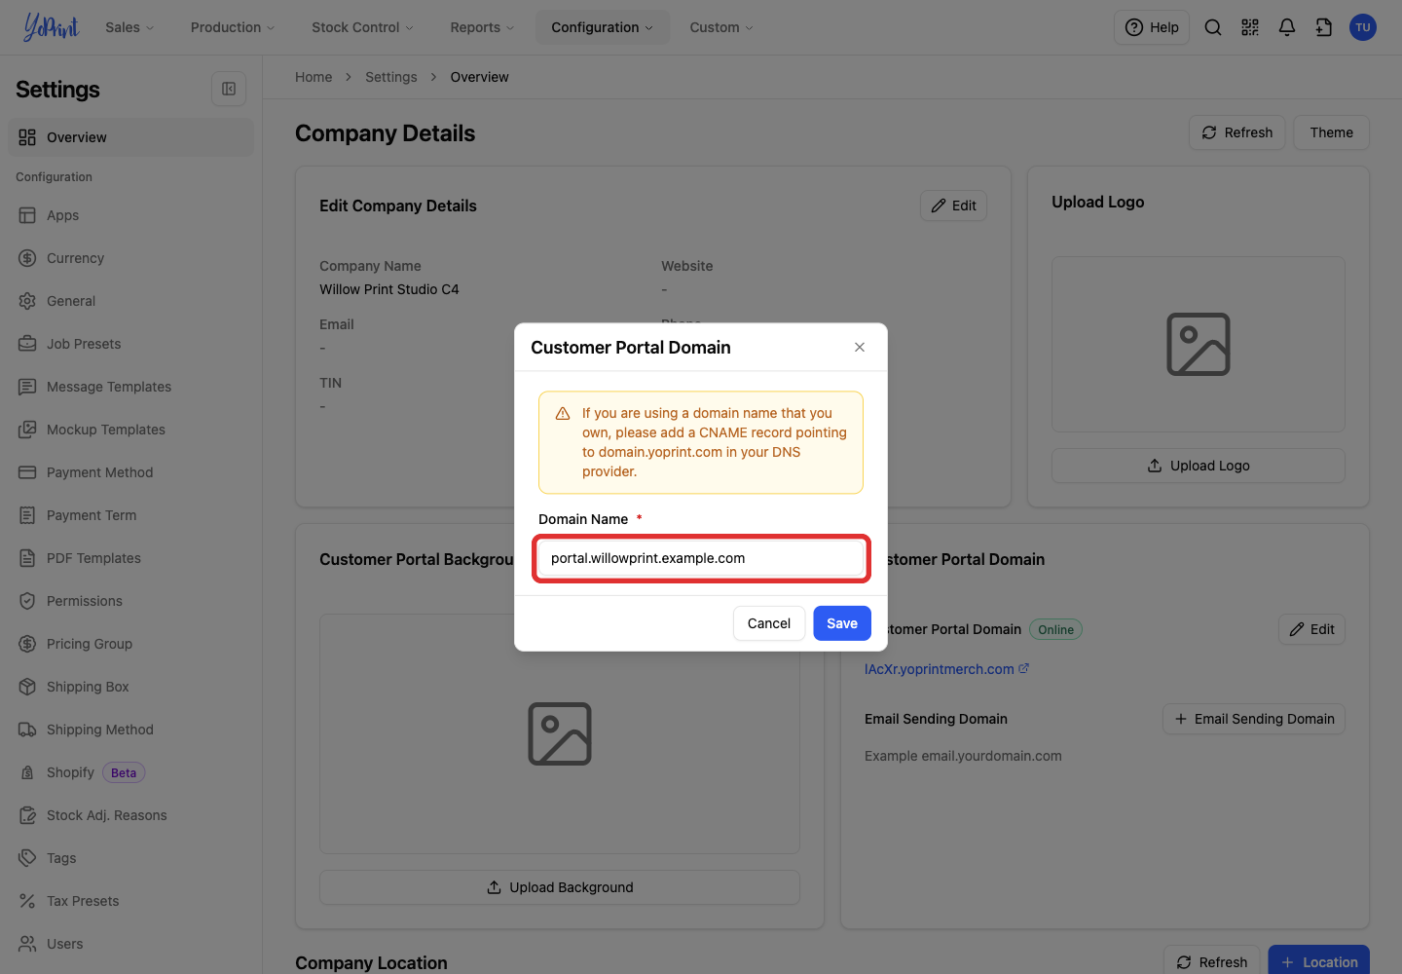Open external link icon beside yoprintmerch domain
Viewport: 1402px width, 974px height.
pos(1024,668)
